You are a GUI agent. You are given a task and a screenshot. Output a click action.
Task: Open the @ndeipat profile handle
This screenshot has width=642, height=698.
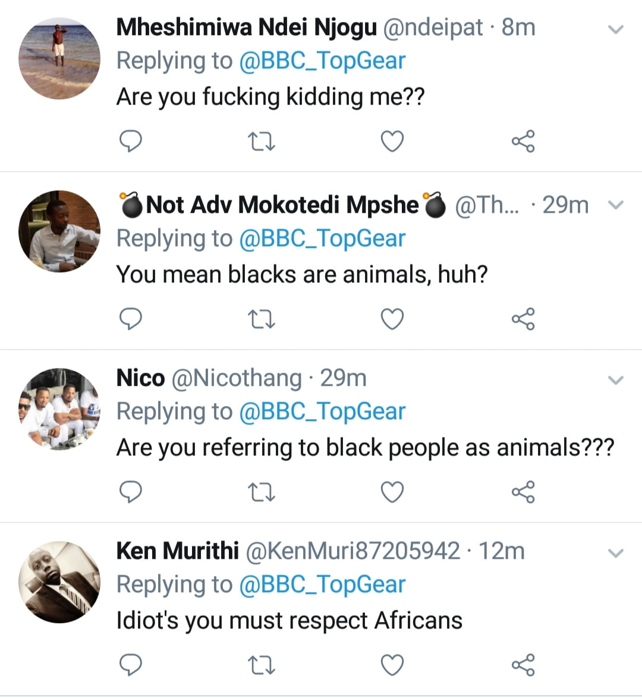click(432, 27)
